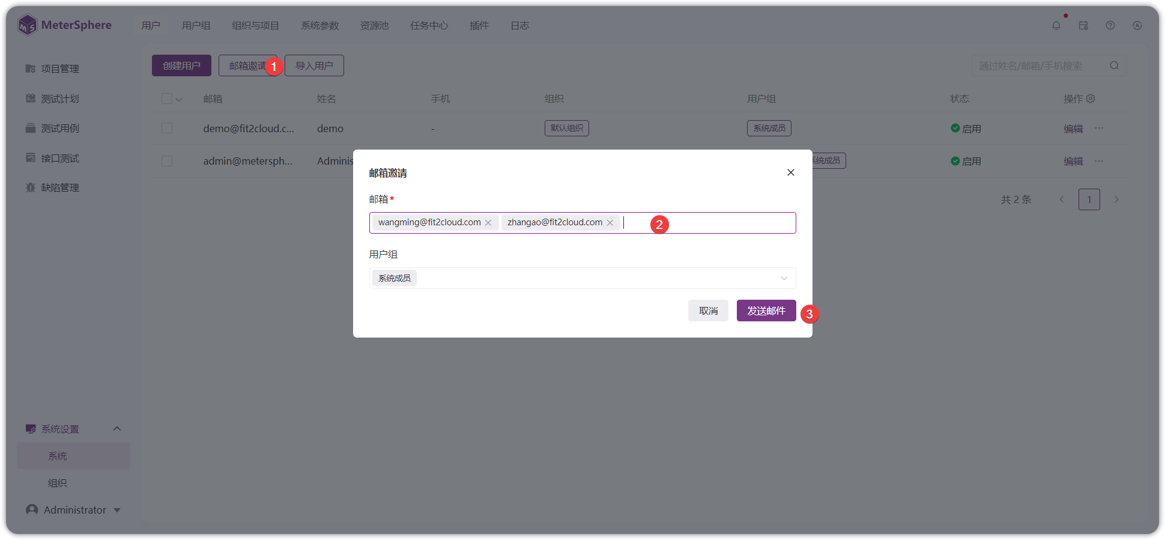Click 编辑 for the demo user
Viewport: 1165px width, 540px height.
(x=1073, y=129)
